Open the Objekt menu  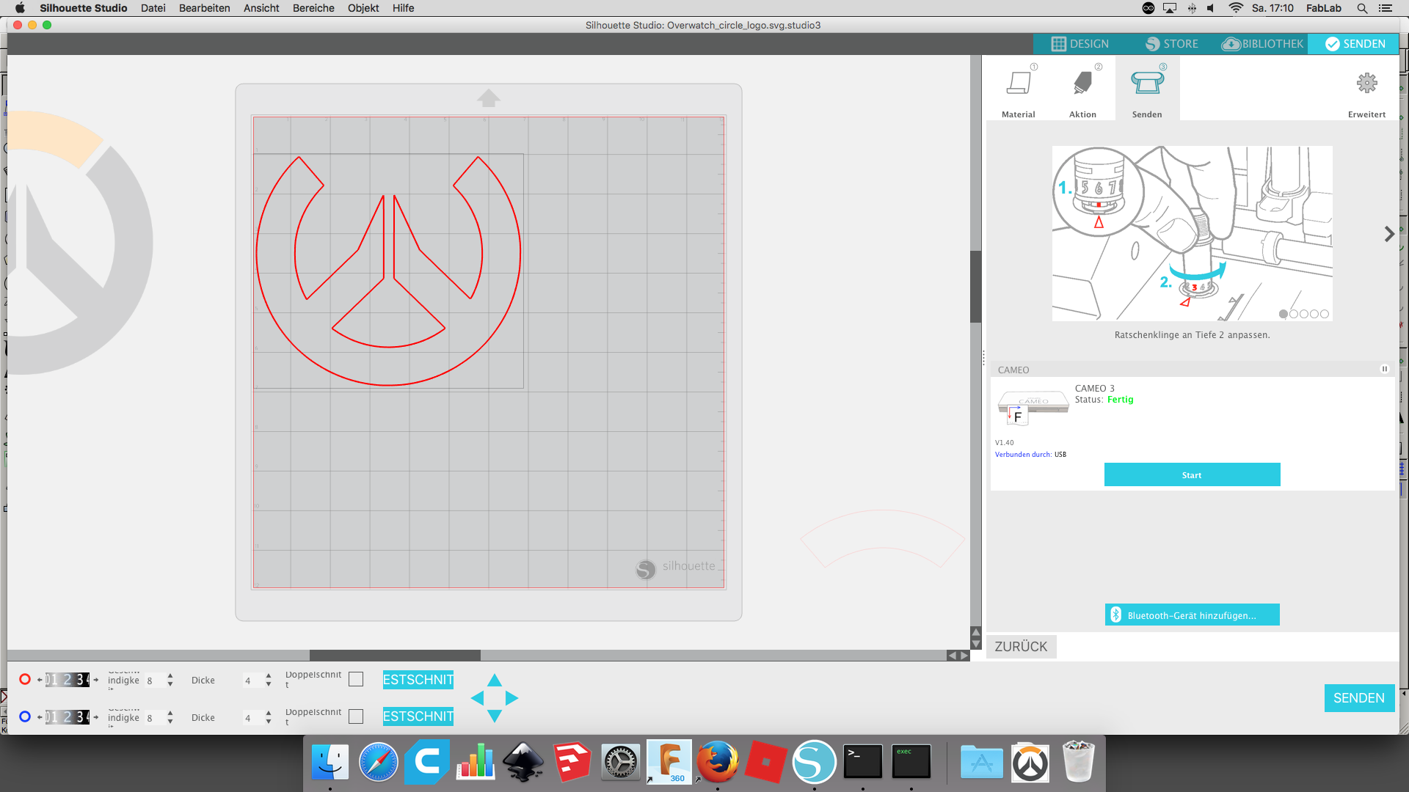click(363, 8)
